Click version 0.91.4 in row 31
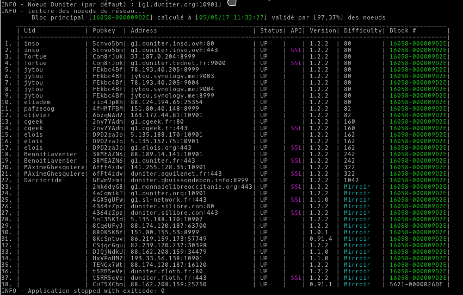Screen dimensions: 463x295 [x=321, y=239]
